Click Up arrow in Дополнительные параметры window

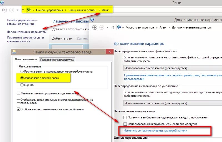(x=113, y=27)
